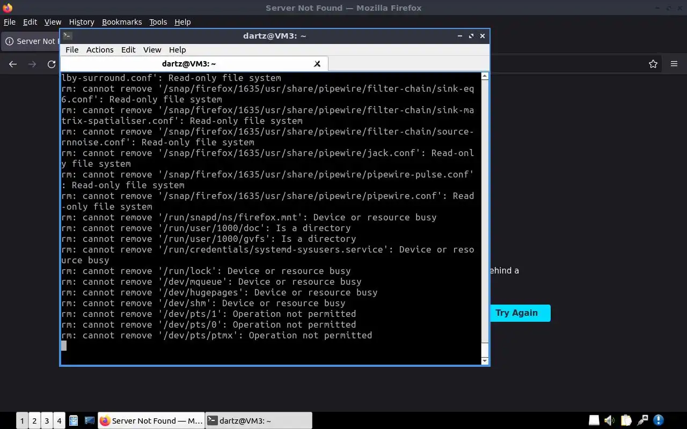Screen dimensions: 687x429
Task: Open the terminal Actions menu
Action: point(100,49)
